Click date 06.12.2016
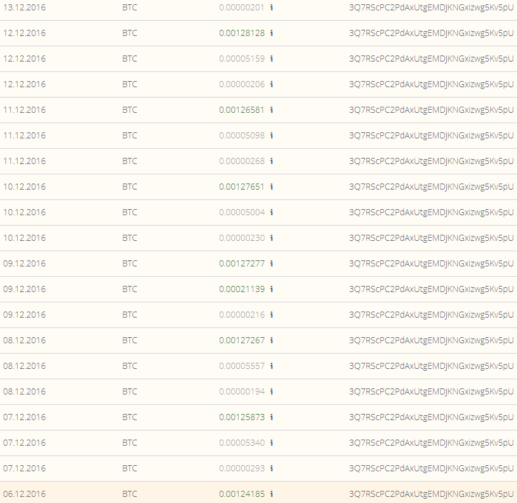This screenshot has height=503, width=517. (24, 494)
